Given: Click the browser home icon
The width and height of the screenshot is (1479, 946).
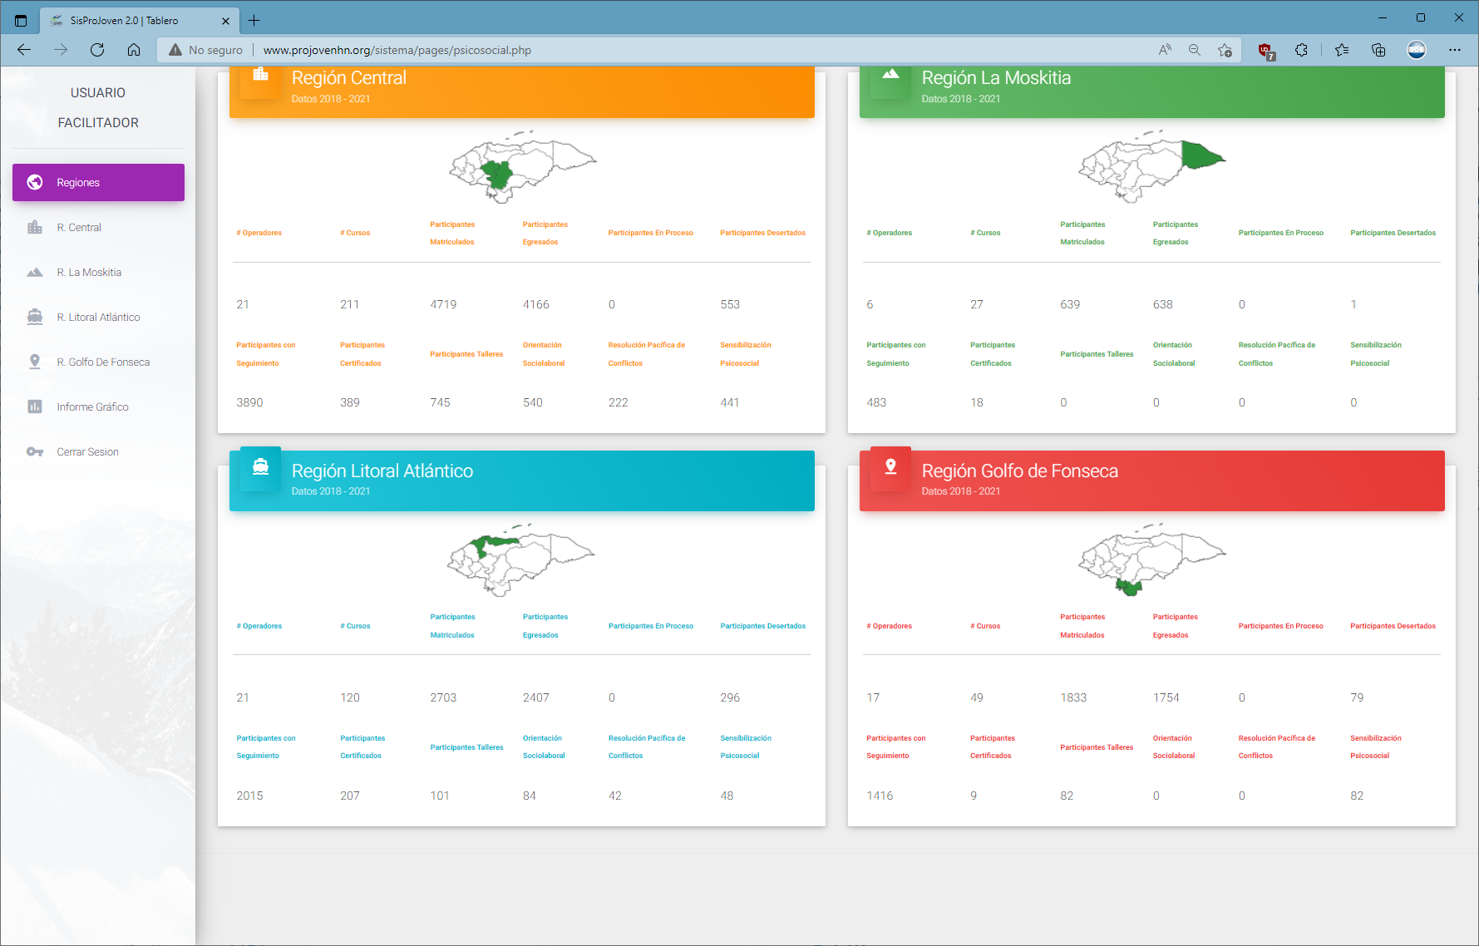Looking at the screenshot, I should click(134, 50).
